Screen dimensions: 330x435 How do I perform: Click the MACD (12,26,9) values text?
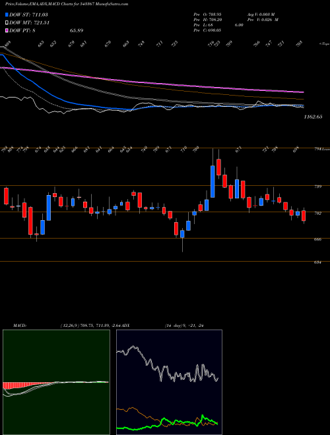tap(90, 326)
